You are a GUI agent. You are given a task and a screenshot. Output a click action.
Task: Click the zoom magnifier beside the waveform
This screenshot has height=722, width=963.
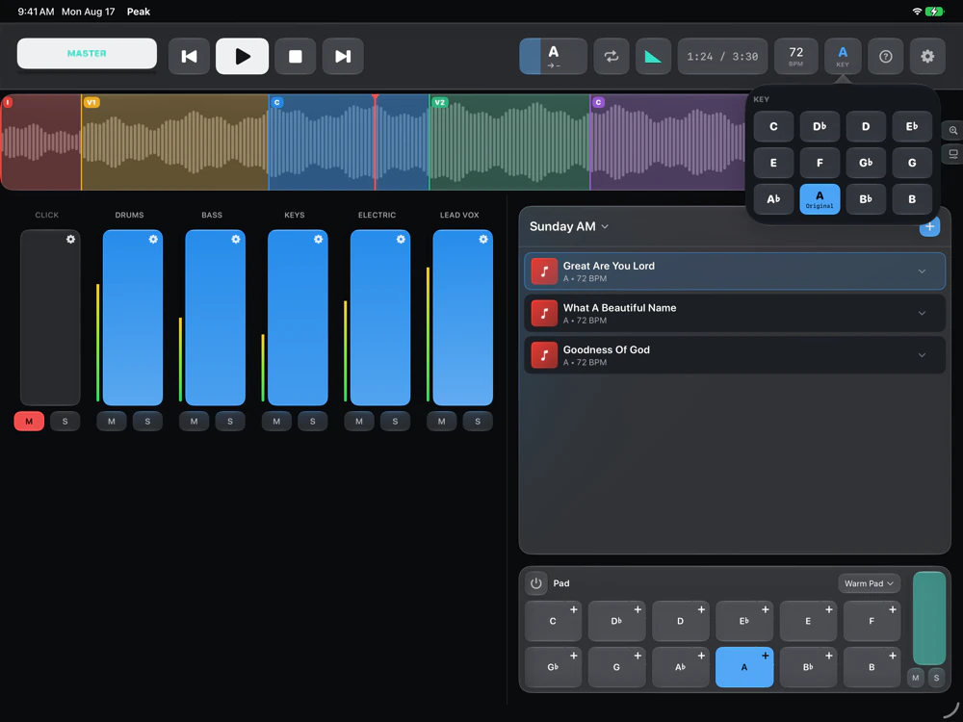click(x=953, y=130)
